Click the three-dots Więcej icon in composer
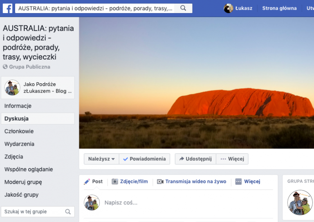This screenshot has width=314, height=222. [238, 182]
